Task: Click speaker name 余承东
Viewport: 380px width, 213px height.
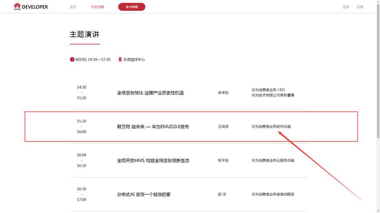Action: coord(223,93)
